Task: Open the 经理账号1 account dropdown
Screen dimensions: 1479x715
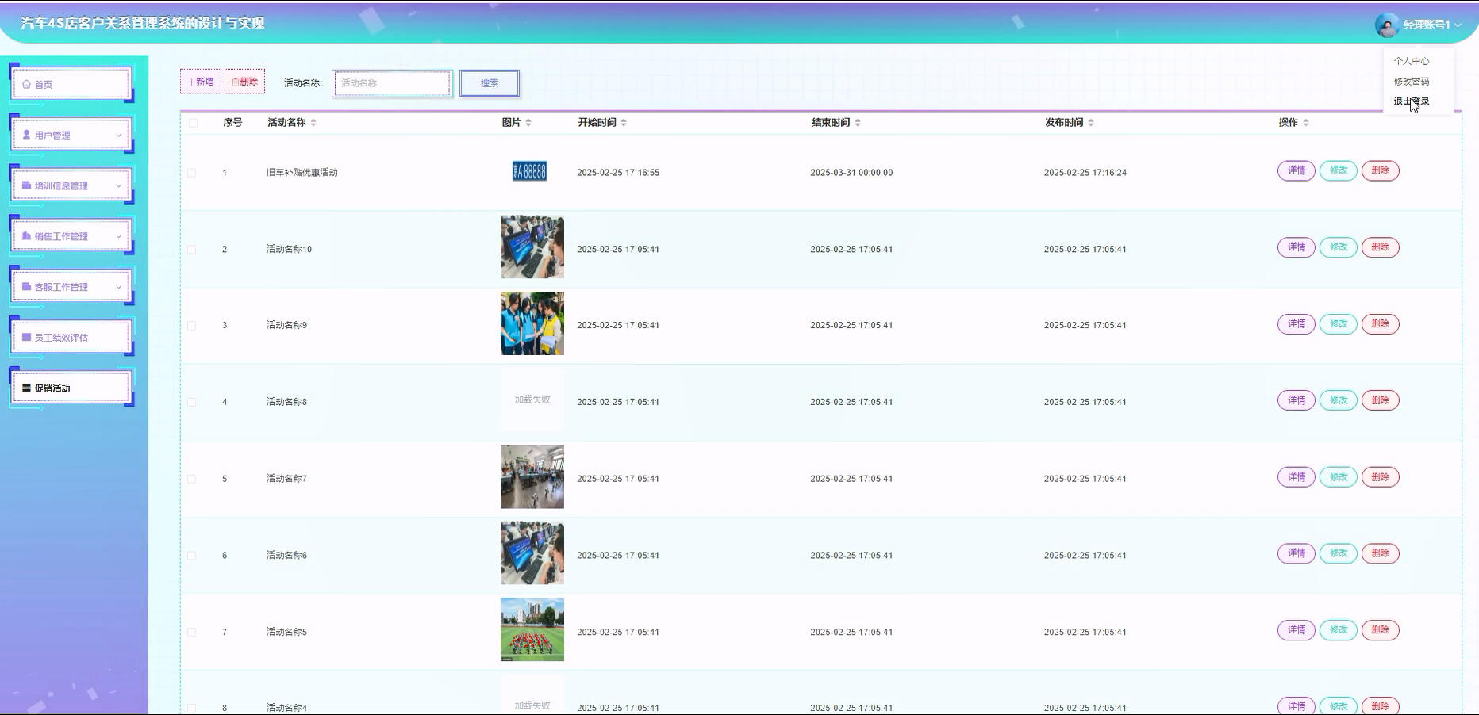Action: coord(1432,25)
